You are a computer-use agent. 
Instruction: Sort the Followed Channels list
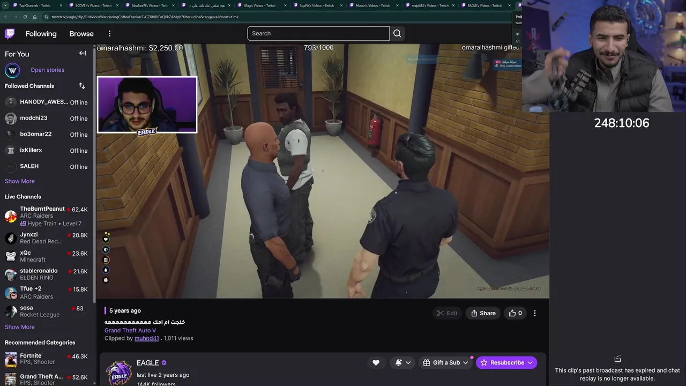pyautogui.click(x=82, y=86)
